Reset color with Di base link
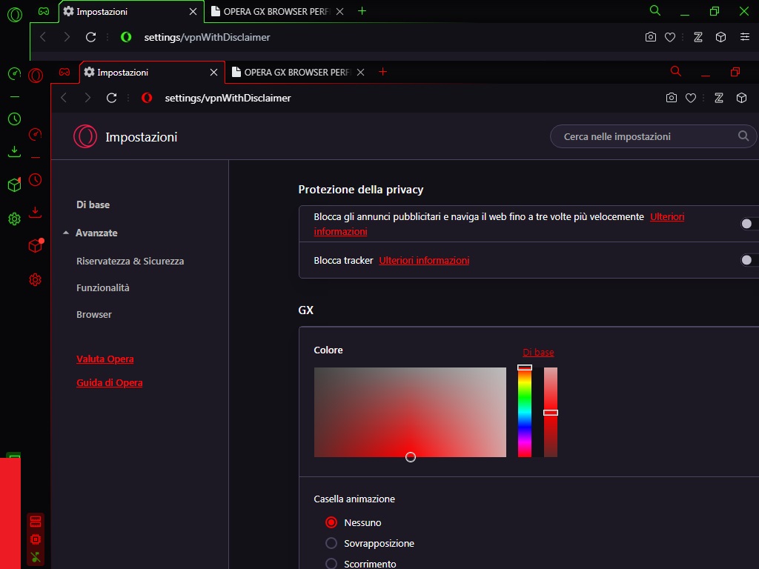 (538, 352)
